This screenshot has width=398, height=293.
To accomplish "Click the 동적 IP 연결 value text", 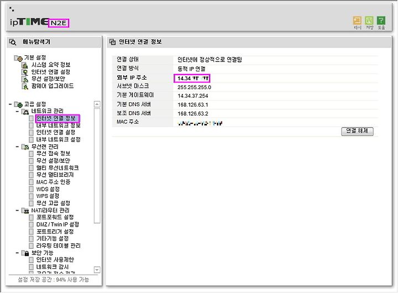I will click(191, 69).
